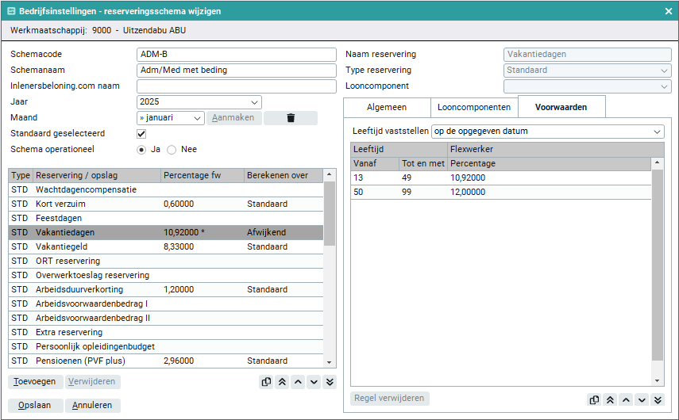The width and height of the screenshot is (679, 420).
Task: Click the trash icon next to Aanmaken
Action: 290,118
